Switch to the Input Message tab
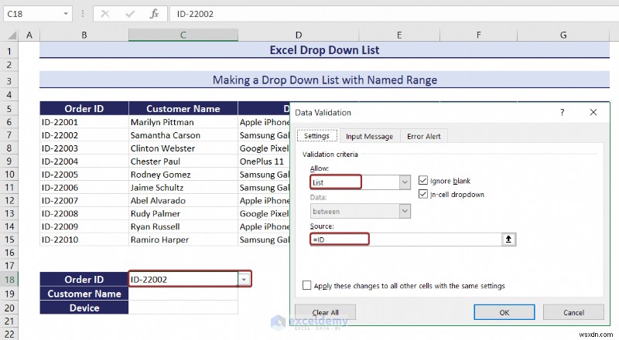This screenshot has width=619, height=340. click(x=370, y=137)
